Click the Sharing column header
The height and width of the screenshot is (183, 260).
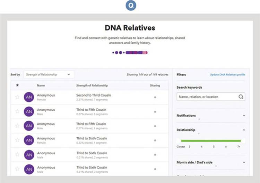click(155, 85)
